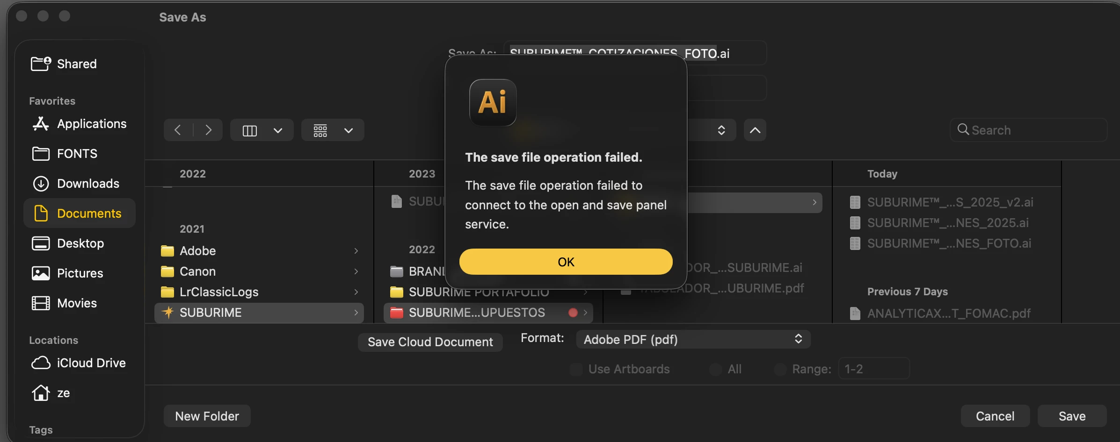The height and width of the screenshot is (442, 1120).
Task: Click the red tag dot on SUBURIME...UPUESTOS
Action: pos(573,313)
